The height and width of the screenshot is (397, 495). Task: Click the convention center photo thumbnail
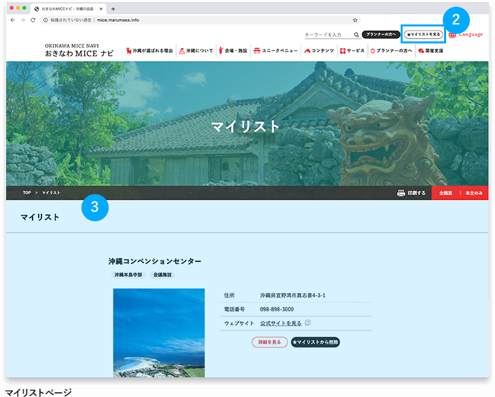[159, 333]
